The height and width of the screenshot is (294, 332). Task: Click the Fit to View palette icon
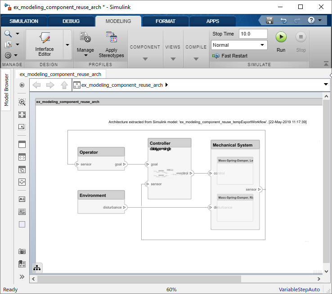(x=22, y=115)
